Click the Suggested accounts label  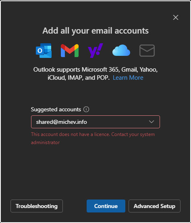tap(56, 109)
